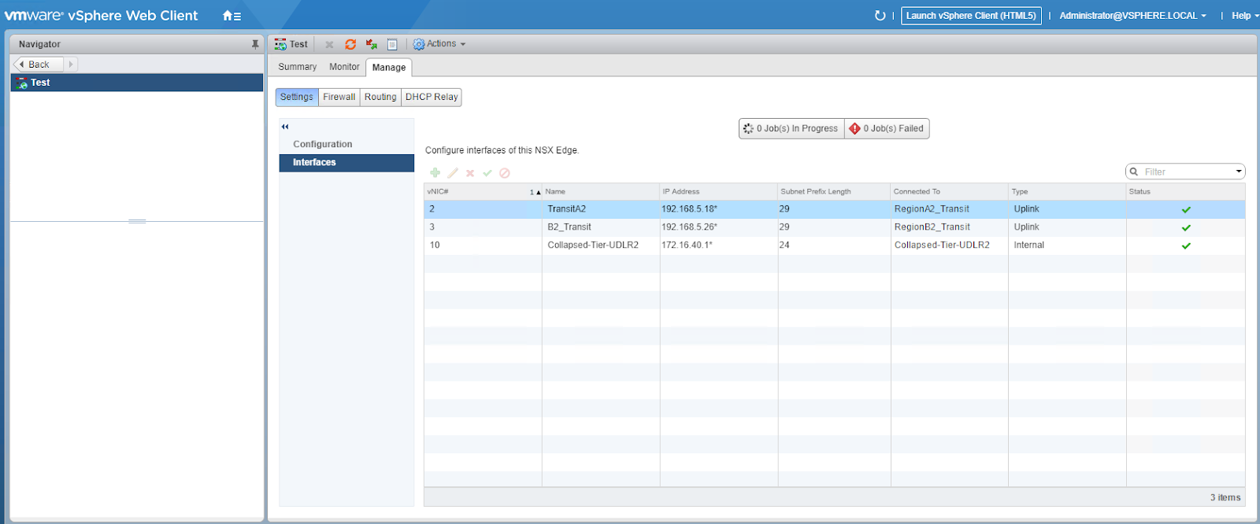Click the no-entry disable interface icon

point(505,173)
